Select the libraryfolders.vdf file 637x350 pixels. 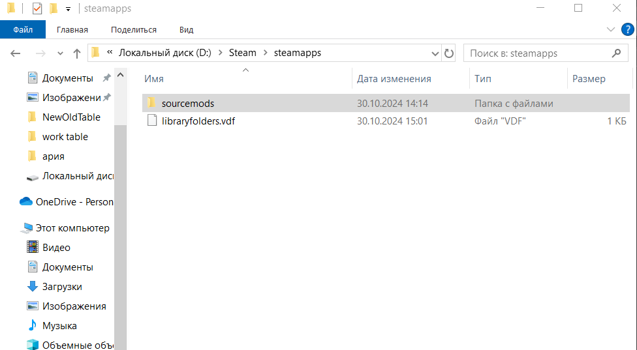[x=386, y=121]
